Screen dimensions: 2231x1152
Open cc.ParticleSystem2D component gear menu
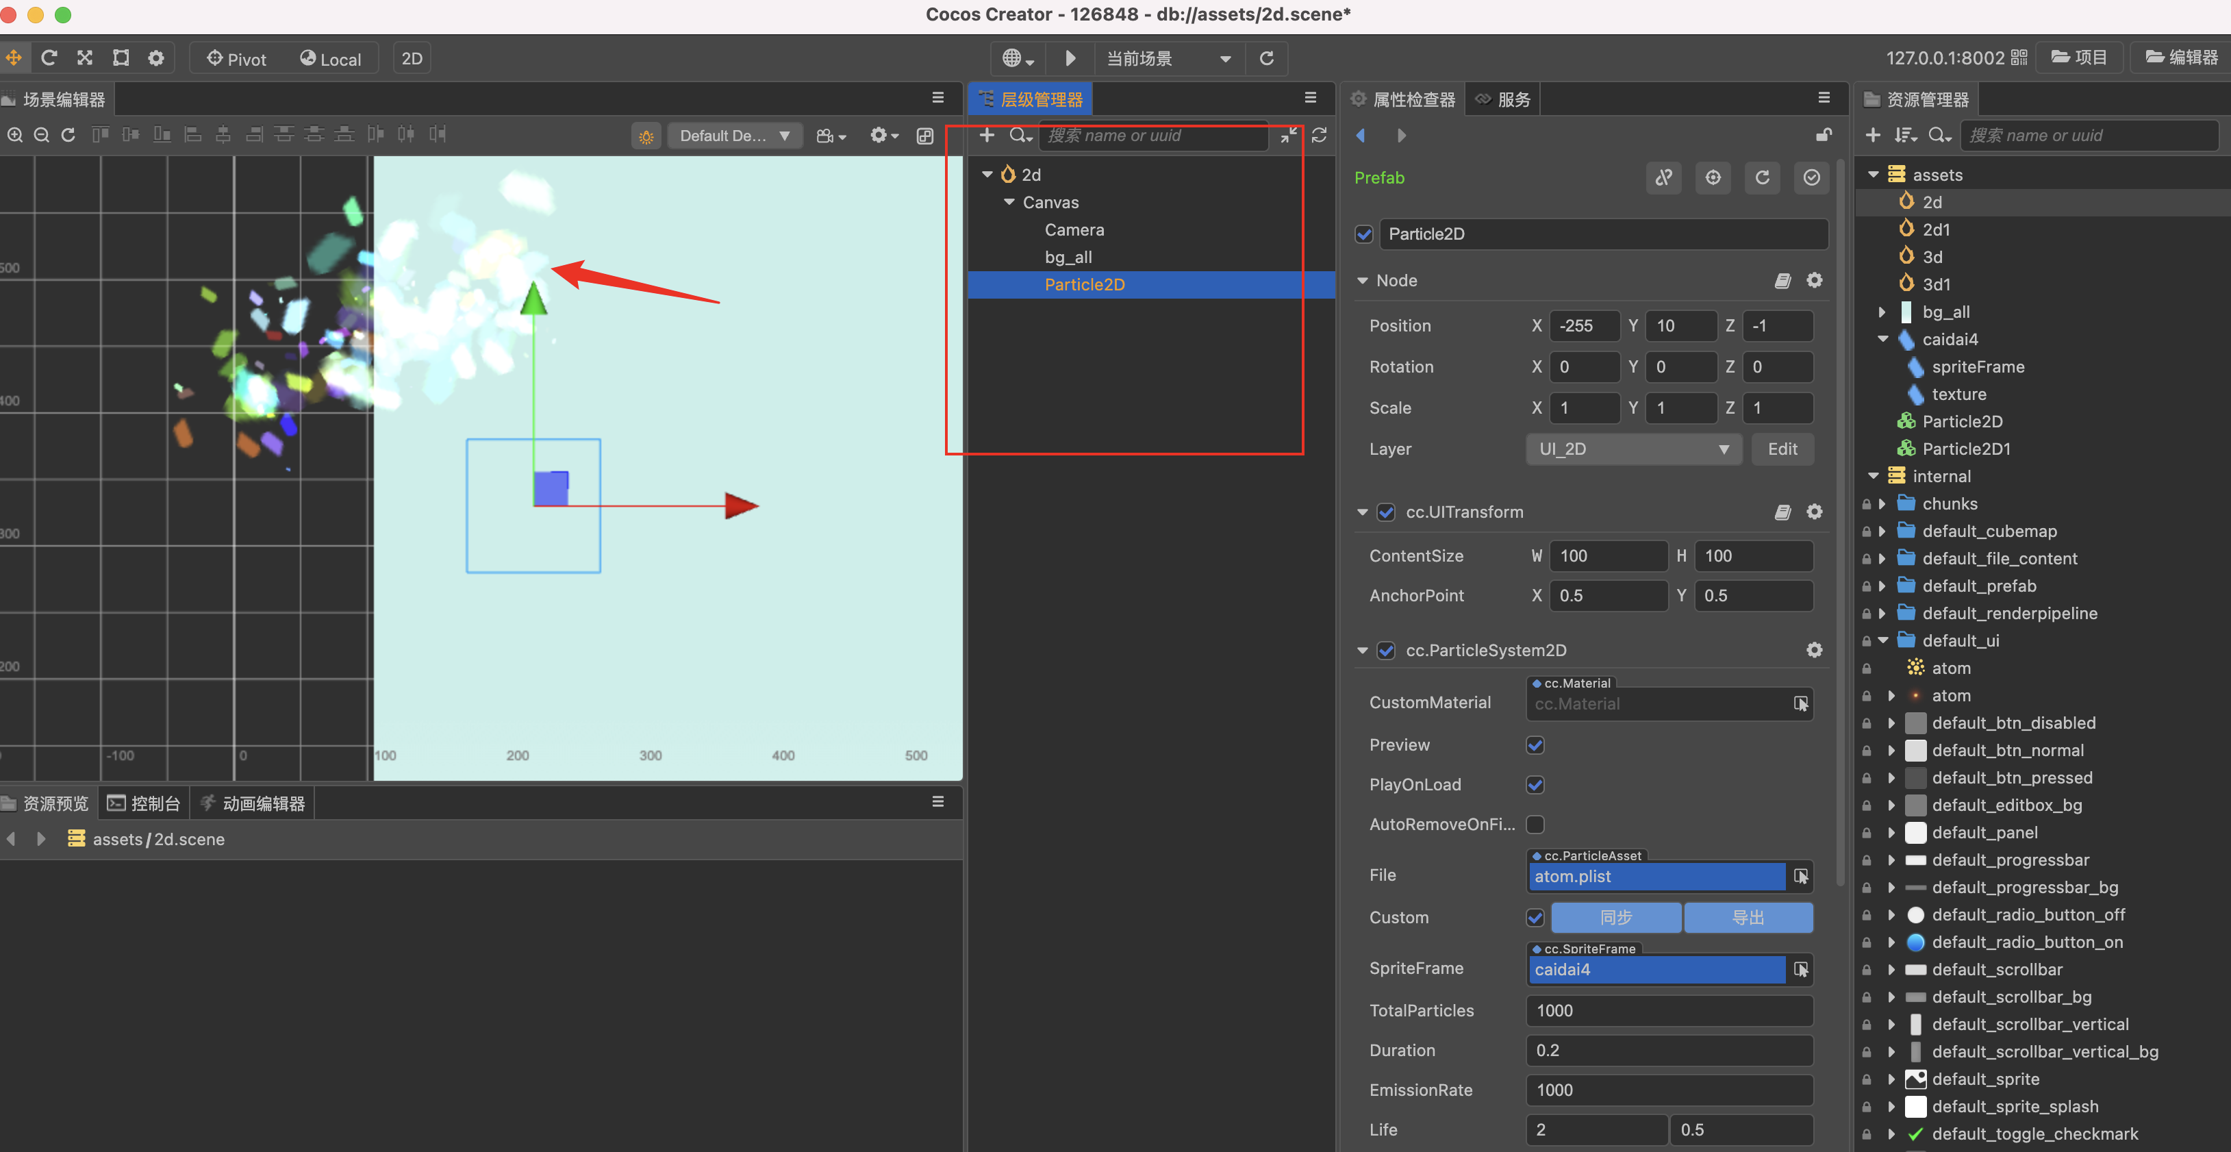pos(1813,651)
